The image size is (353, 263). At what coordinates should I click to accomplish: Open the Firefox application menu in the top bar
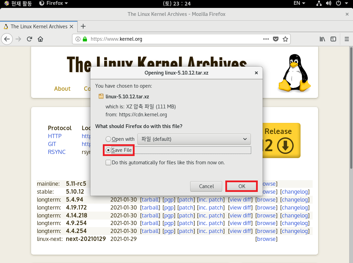tap(53, 3)
